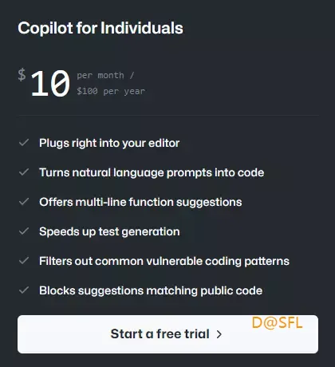Click the $100 per year text

point(111,91)
